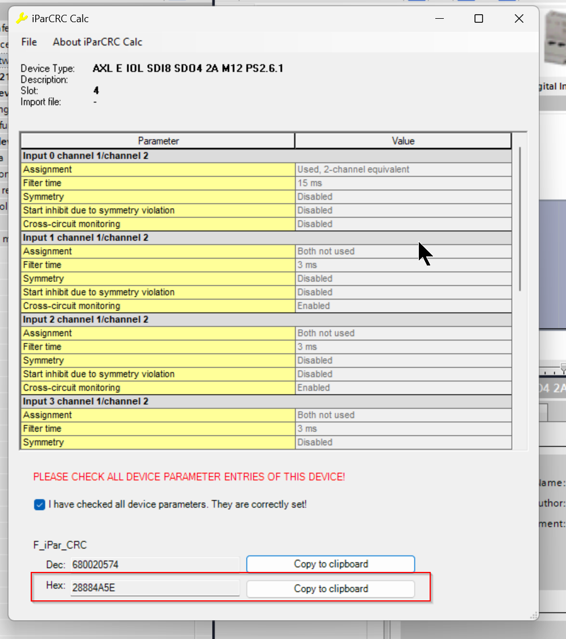Select 'Input 1 channel 1/channel 2' group row
The width and height of the screenshot is (566, 639).
tap(267, 238)
